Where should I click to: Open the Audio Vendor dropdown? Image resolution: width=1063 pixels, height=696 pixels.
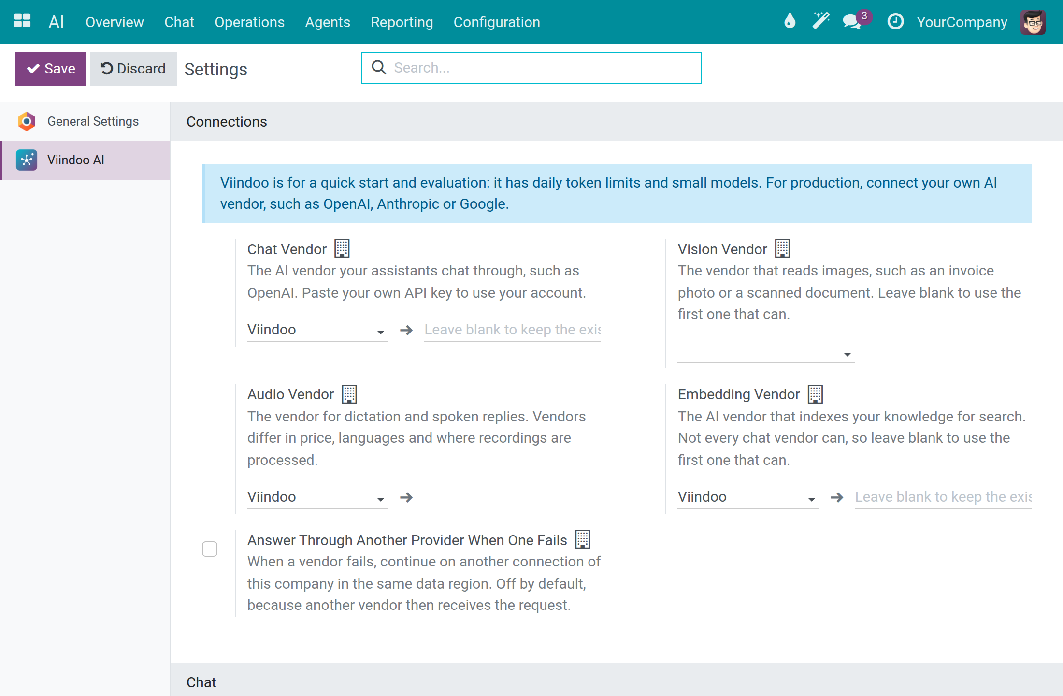point(317,497)
